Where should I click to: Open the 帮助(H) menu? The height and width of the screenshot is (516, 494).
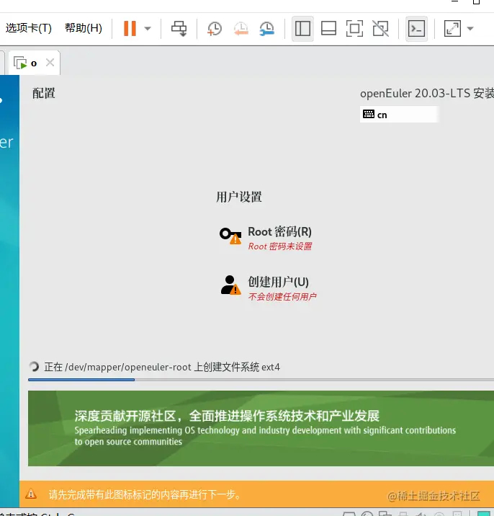84,28
